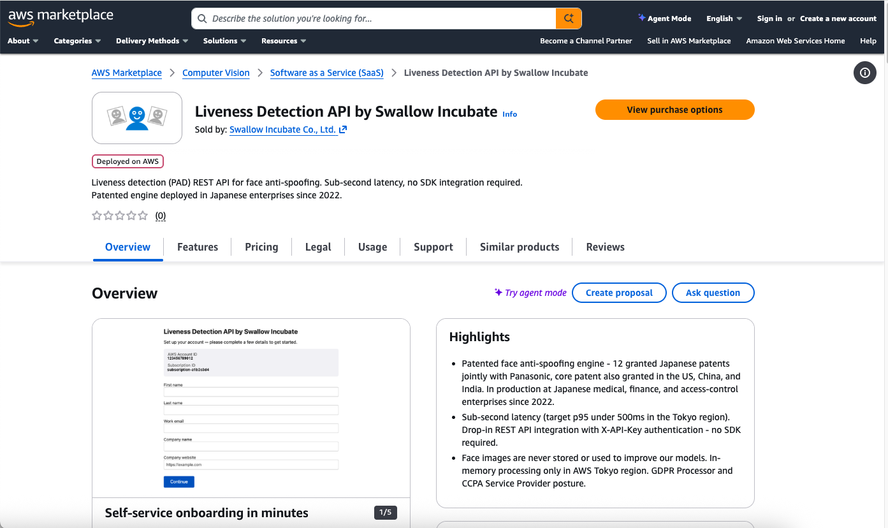Select the Overview tab

pyautogui.click(x=128, y=247)
